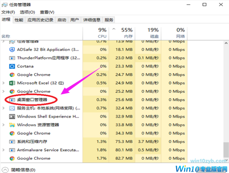Switch to the 启动 tab
Viewport: 229px width, 173px height.
(x=62, y=20)
